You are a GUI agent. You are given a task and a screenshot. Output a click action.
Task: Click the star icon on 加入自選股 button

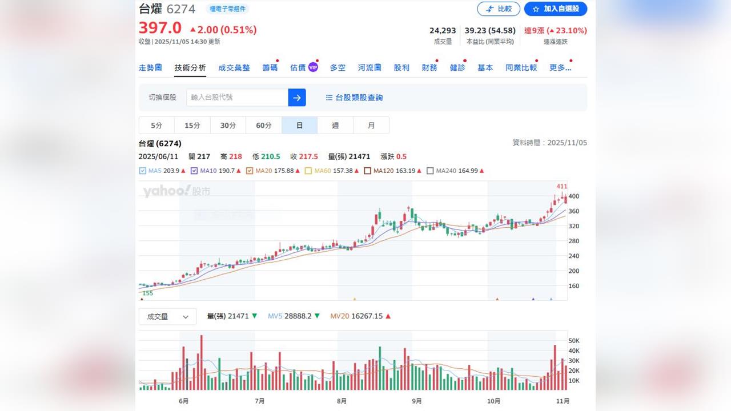(x=536, y=9)
